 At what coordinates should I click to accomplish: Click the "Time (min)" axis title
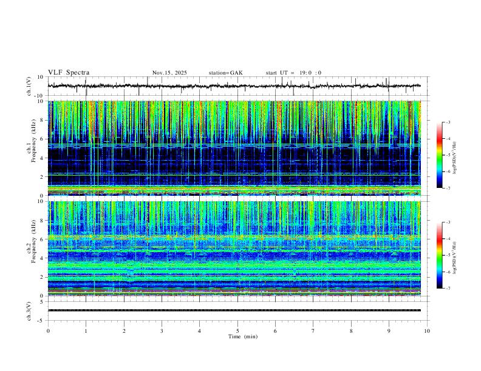[243, 336]
